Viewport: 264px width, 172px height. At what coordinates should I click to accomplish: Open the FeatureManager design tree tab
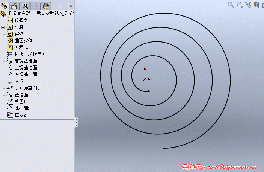pos(4,6)
